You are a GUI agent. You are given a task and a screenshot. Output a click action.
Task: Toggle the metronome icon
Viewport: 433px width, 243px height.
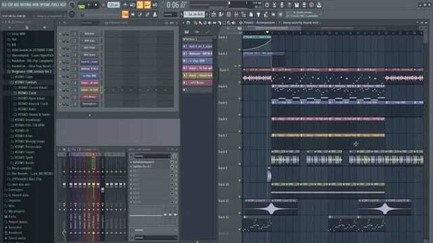point(124,5)
